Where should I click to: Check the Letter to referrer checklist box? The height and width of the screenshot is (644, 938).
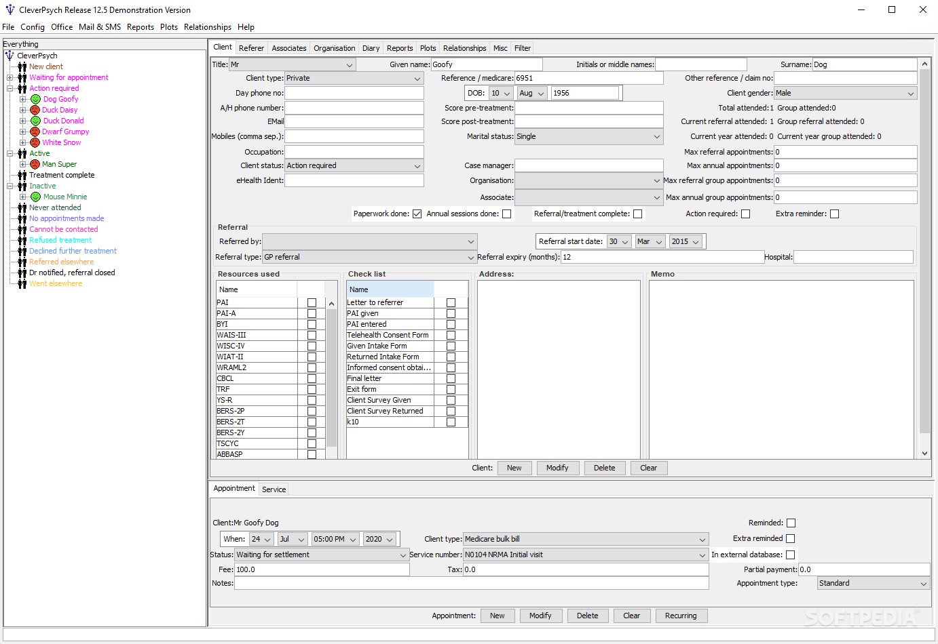click(x=451, y=302)
